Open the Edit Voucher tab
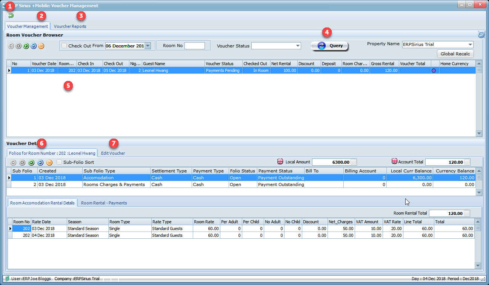Image resolution: width=489 pixels, height=285 pixels. 113,153
